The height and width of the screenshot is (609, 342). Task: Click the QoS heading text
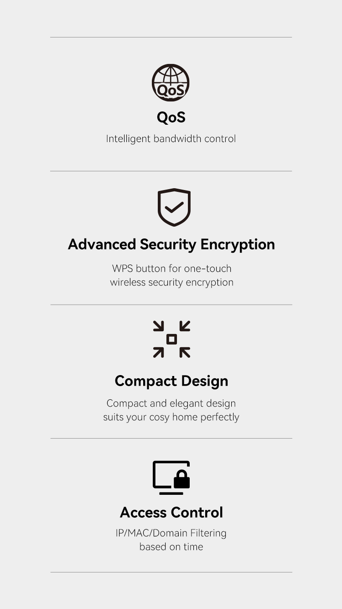coord(171,117)
